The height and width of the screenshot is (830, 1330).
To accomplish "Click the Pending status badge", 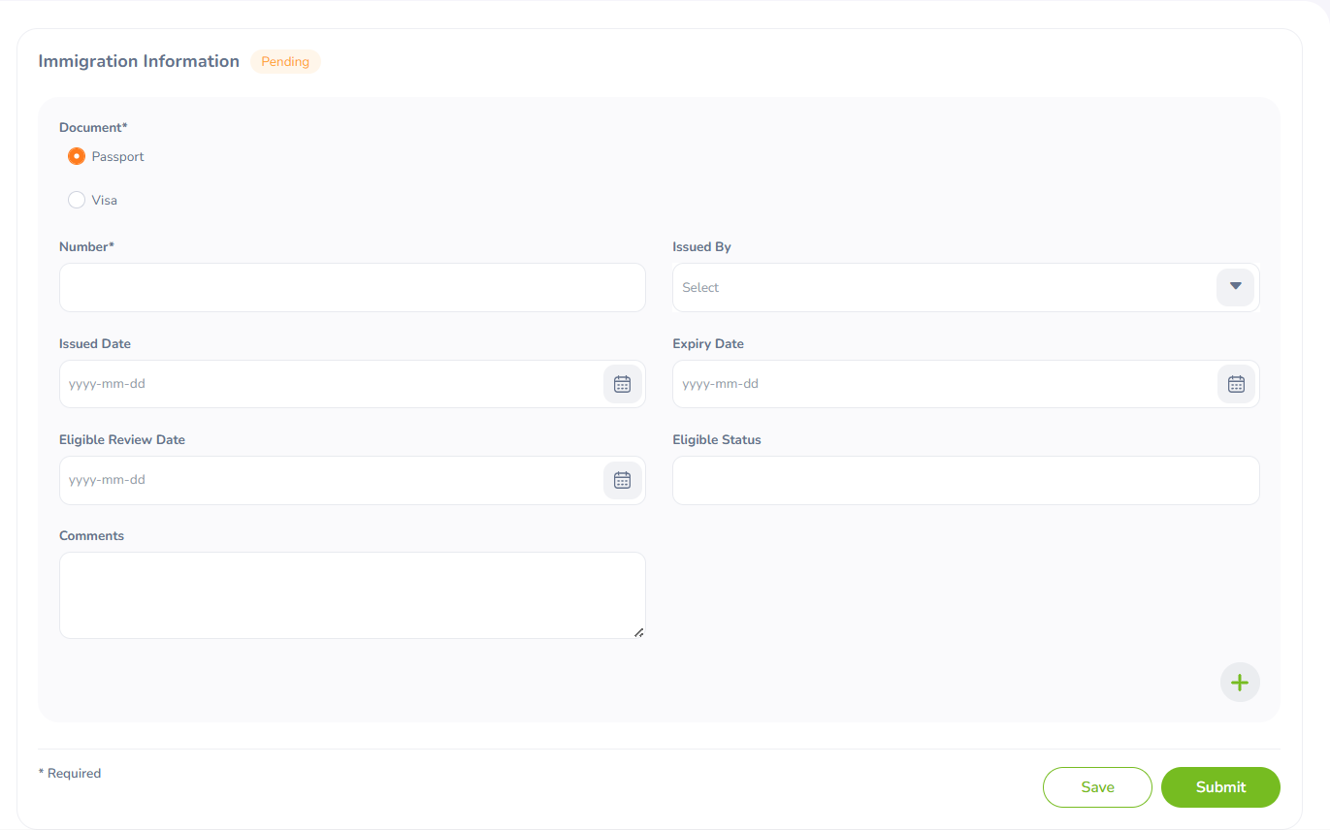I will (x=285, y=61).
